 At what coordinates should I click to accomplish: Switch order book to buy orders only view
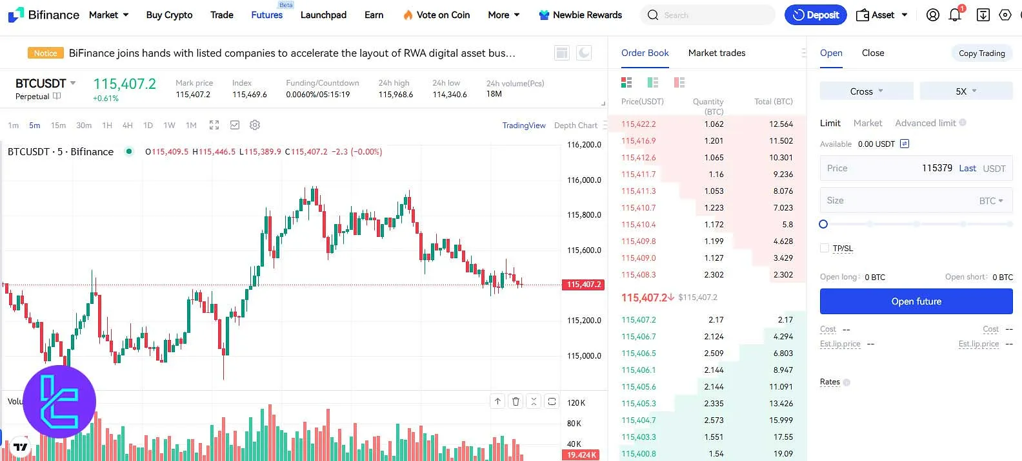click(652, 82)
